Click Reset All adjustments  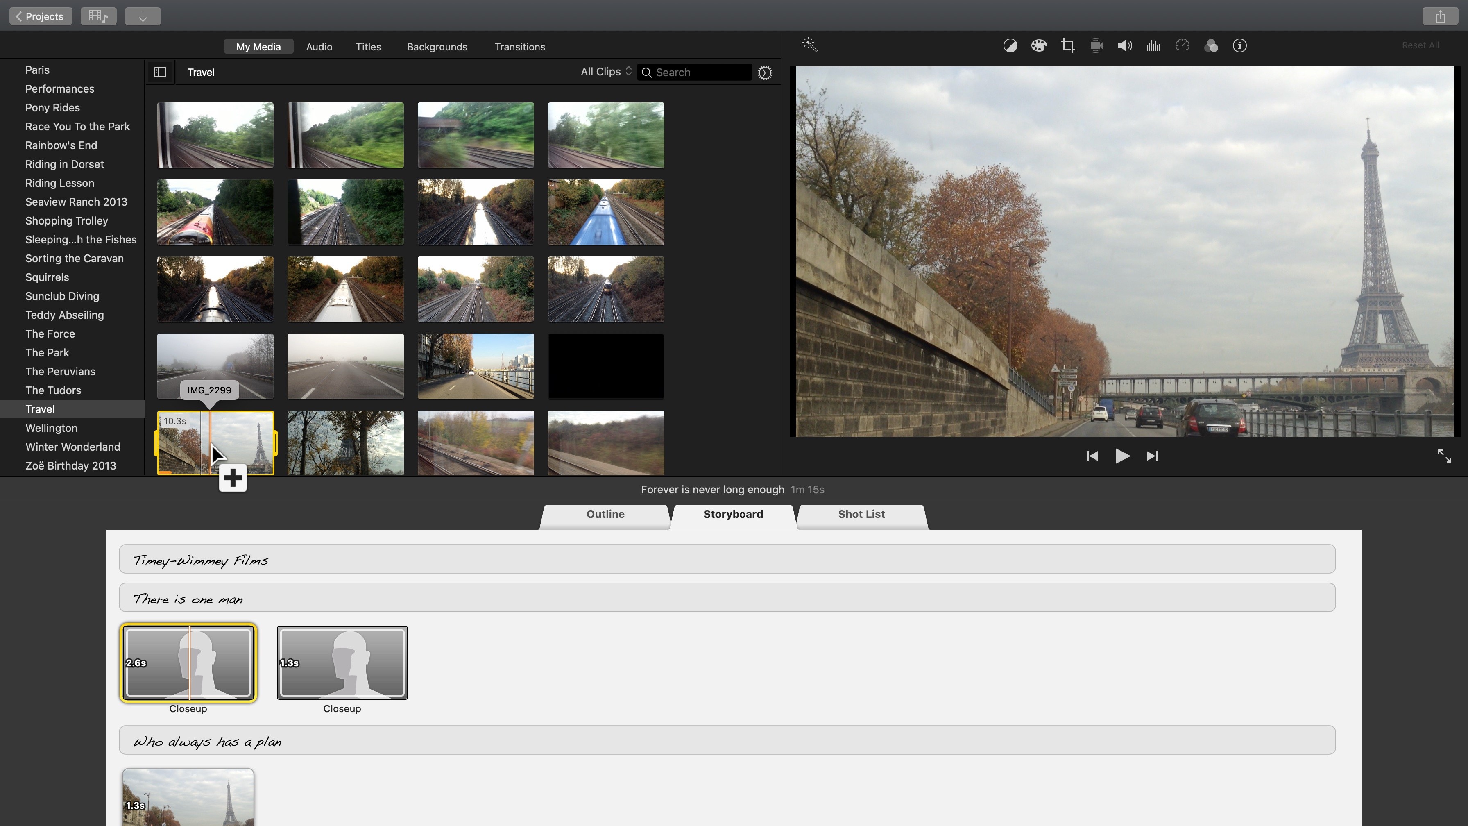click(x=1420, y=45)
